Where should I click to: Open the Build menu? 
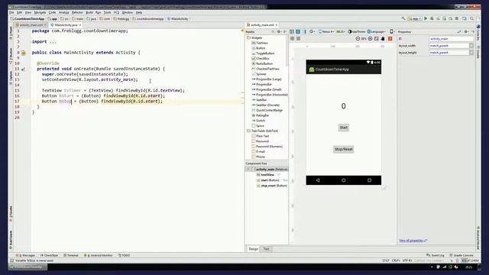point(89,12)
